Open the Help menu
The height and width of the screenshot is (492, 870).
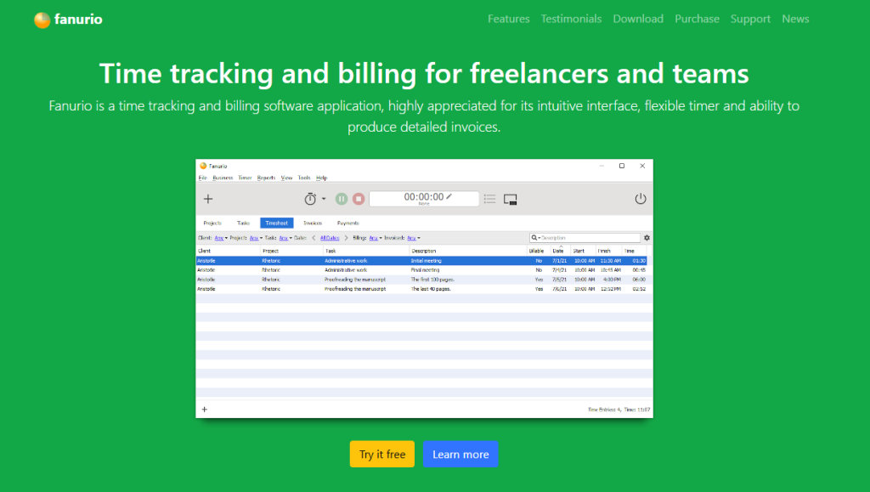point(321,178)
